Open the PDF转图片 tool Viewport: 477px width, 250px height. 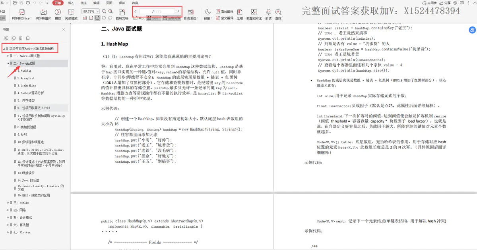tap(43, 15)
